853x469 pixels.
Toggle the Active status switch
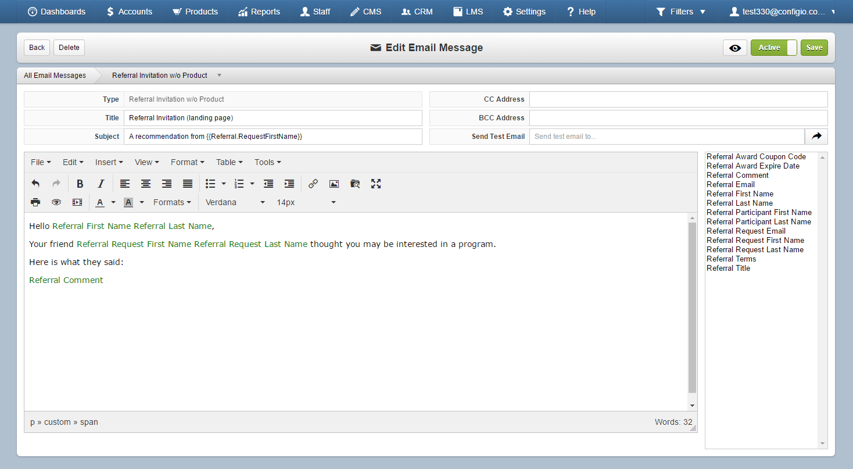[x=774, y=48]
